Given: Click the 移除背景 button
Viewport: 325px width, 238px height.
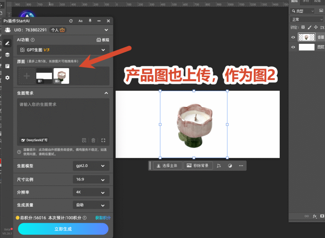Looking at the screenshot, I should click(x=198, y=165).
